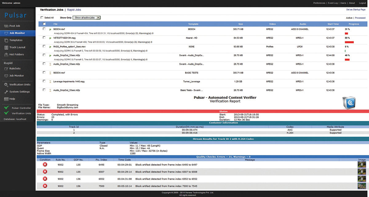Click the hourglass icon for Leverage Impairments 1440.mpg
The width and height of the screenshot is (369, 197).
[50, 82]
